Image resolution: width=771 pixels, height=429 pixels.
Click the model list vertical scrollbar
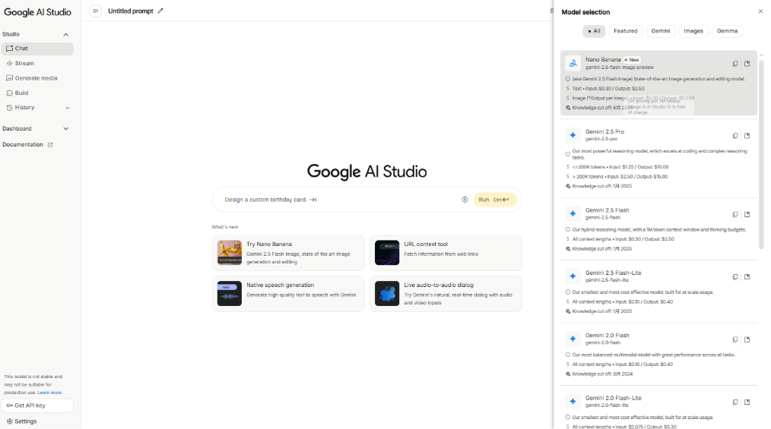pyautogui.click(x=761, y=153)
